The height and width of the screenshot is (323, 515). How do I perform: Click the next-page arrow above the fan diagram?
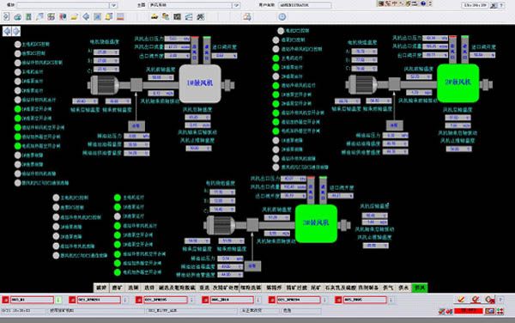coord(15,31)
